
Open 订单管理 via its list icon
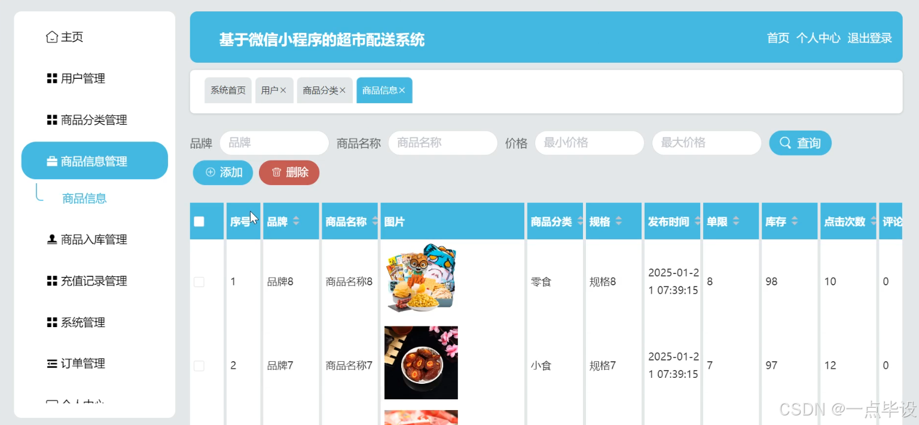pyautogui.click(x=51, y=364)
